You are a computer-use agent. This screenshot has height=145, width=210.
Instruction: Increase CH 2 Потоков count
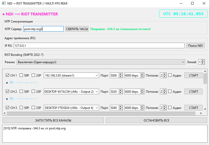(x=164, y=90)
